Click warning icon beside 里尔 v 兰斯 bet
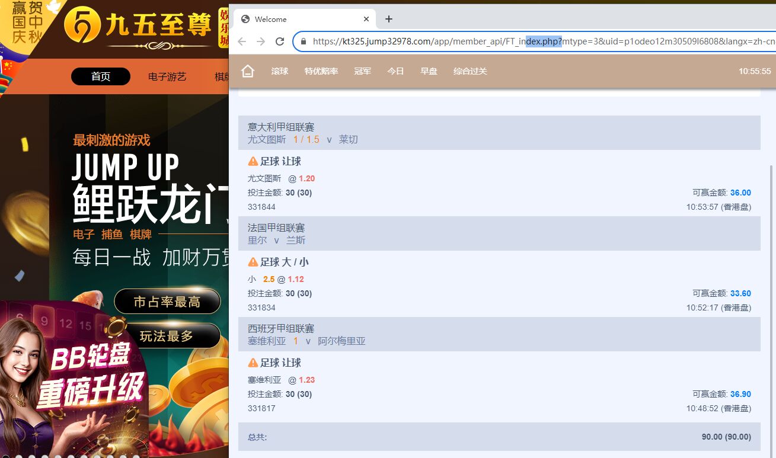This screenshot has width=776, height=458. pyautogui.click(x=253, y=262)
